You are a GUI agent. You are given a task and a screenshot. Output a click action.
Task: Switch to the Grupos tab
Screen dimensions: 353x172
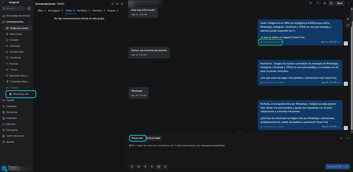pos(113,11)
